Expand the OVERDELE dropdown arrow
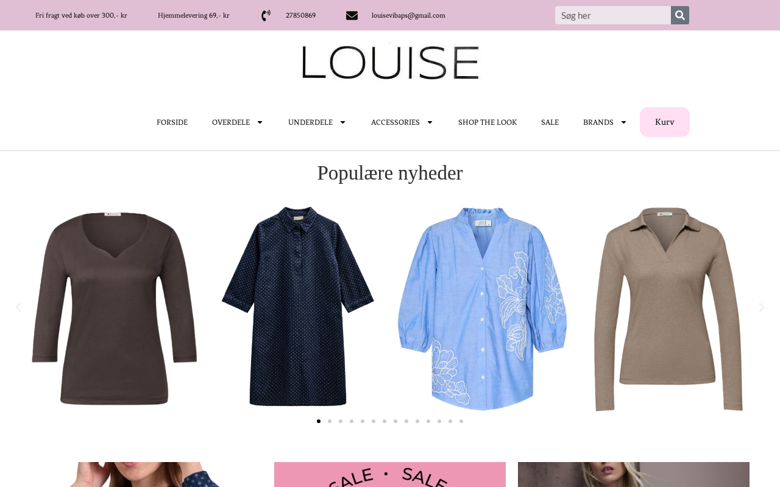The width and height of the screenshot is (780, 487). point(260,122)
